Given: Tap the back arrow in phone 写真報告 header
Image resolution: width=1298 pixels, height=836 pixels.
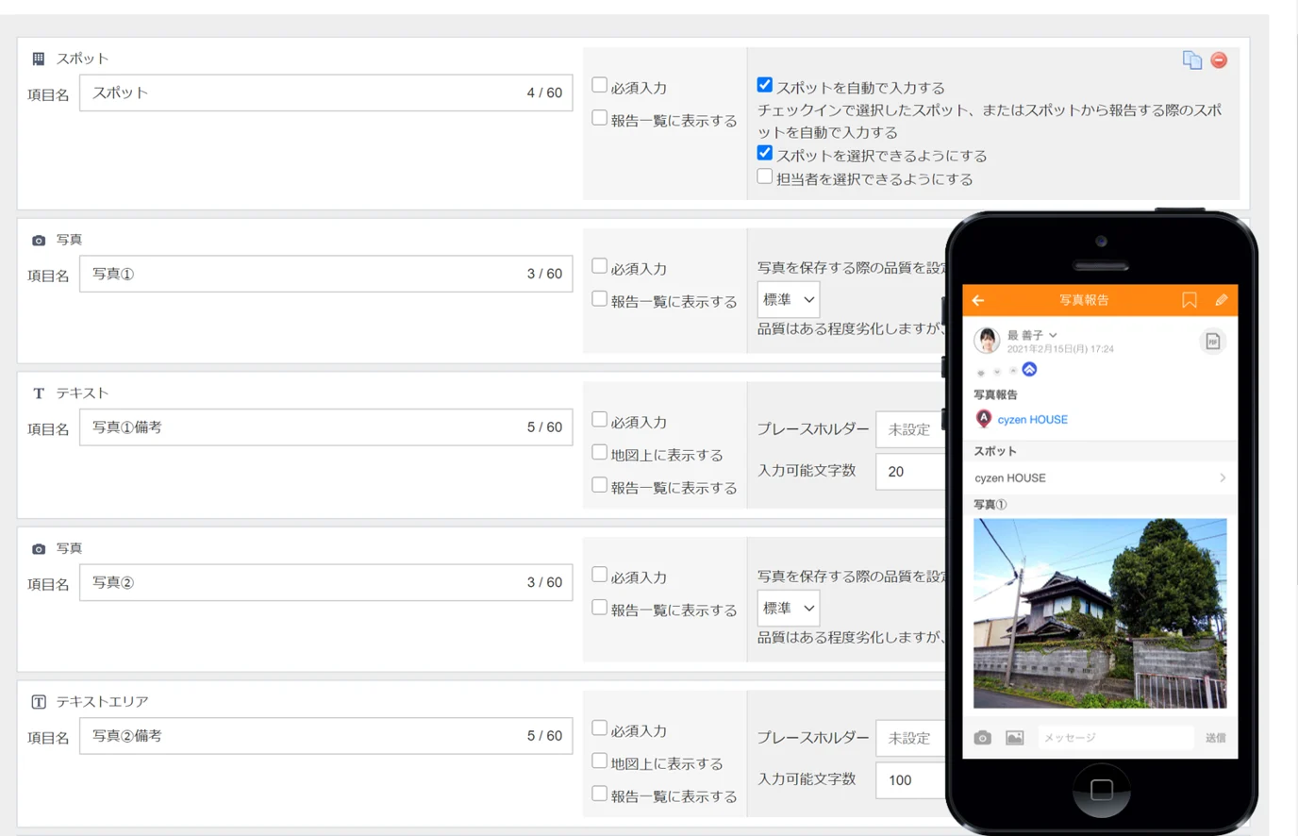Looking at the screenshot, I should click(978, 300).
